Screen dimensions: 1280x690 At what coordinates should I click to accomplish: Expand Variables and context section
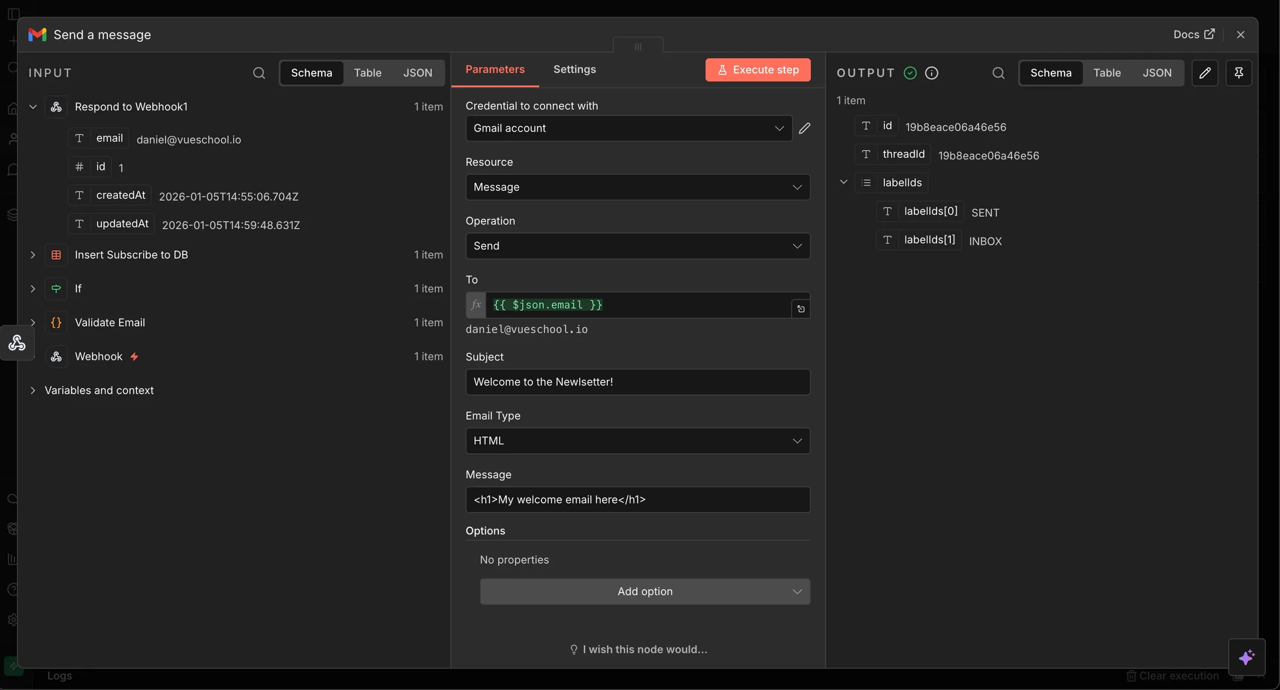point(33,390)
